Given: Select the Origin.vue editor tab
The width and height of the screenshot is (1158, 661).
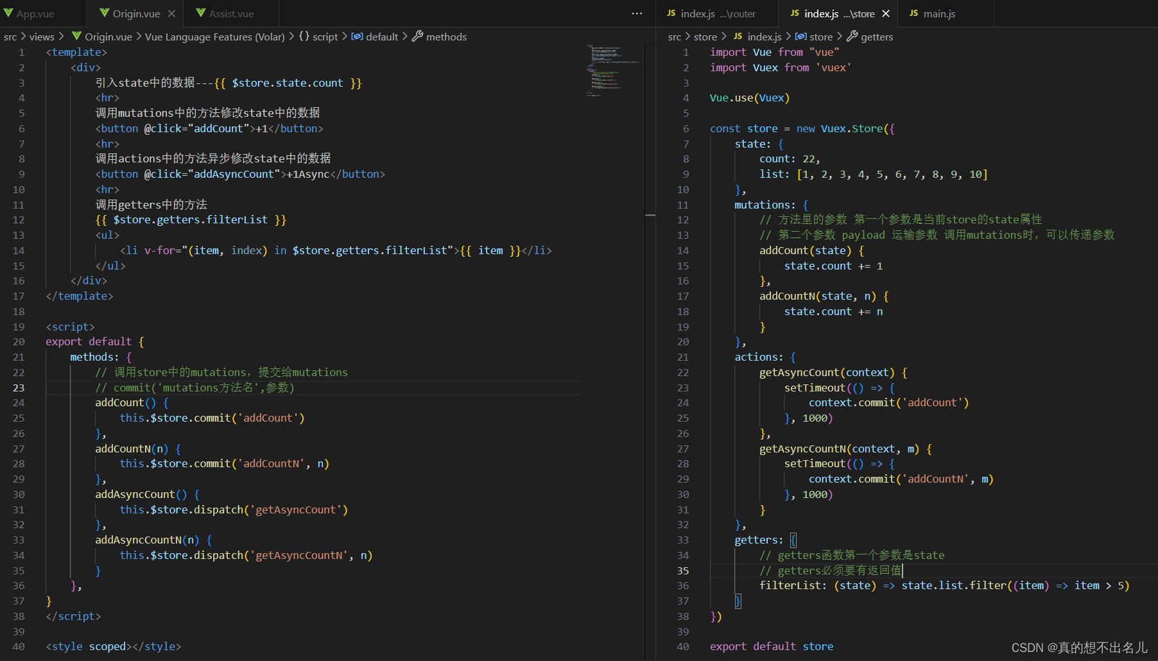Looking at the screenshot, I should coord(136,13).
